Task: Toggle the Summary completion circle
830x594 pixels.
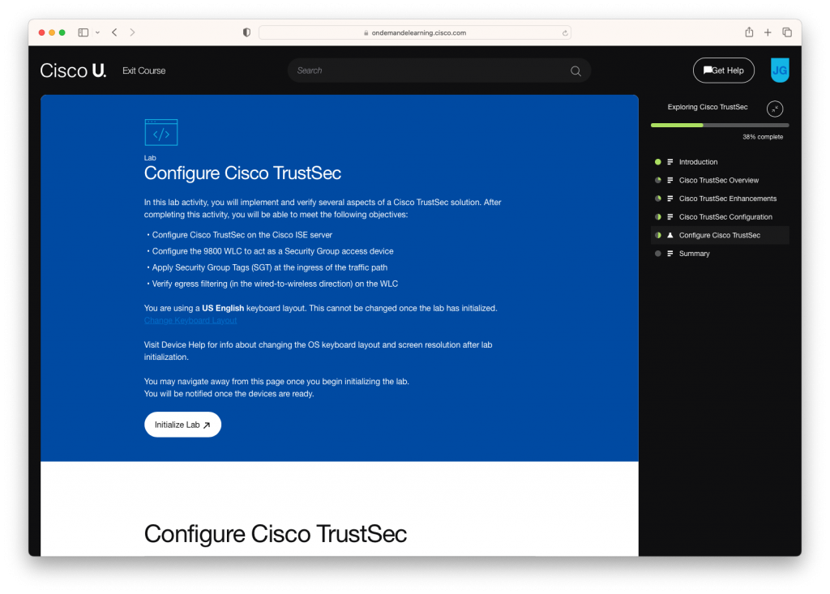Action: [657, 253]
